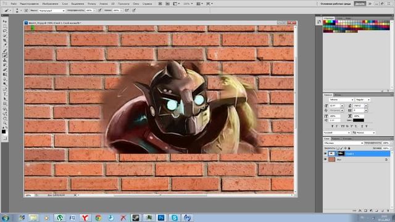Open Google Chrome from the taskbar
This screenshot has width=395, height=222.
[98, 218]
